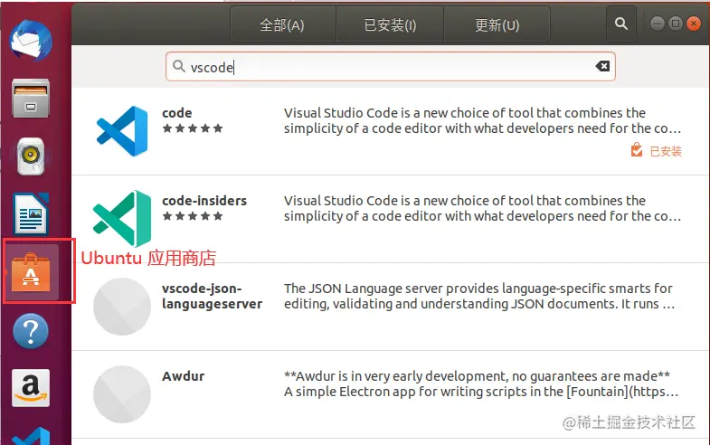
Task: Switch to the 更新(U) tab
Action: [497, 25]
